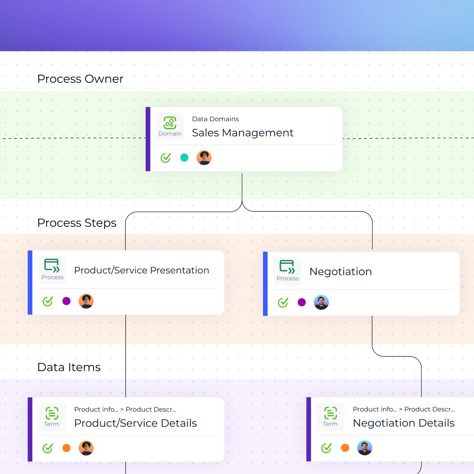474x474 pixels.
Task: Open the Product/Service Details term title
Action: point(135,423)
